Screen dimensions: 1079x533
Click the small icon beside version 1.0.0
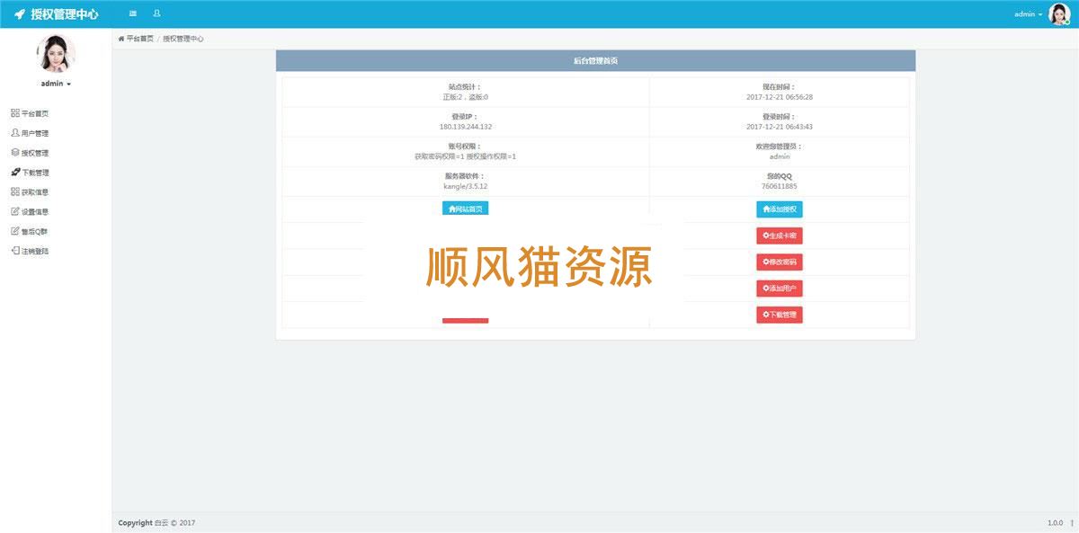point(1072,523)
